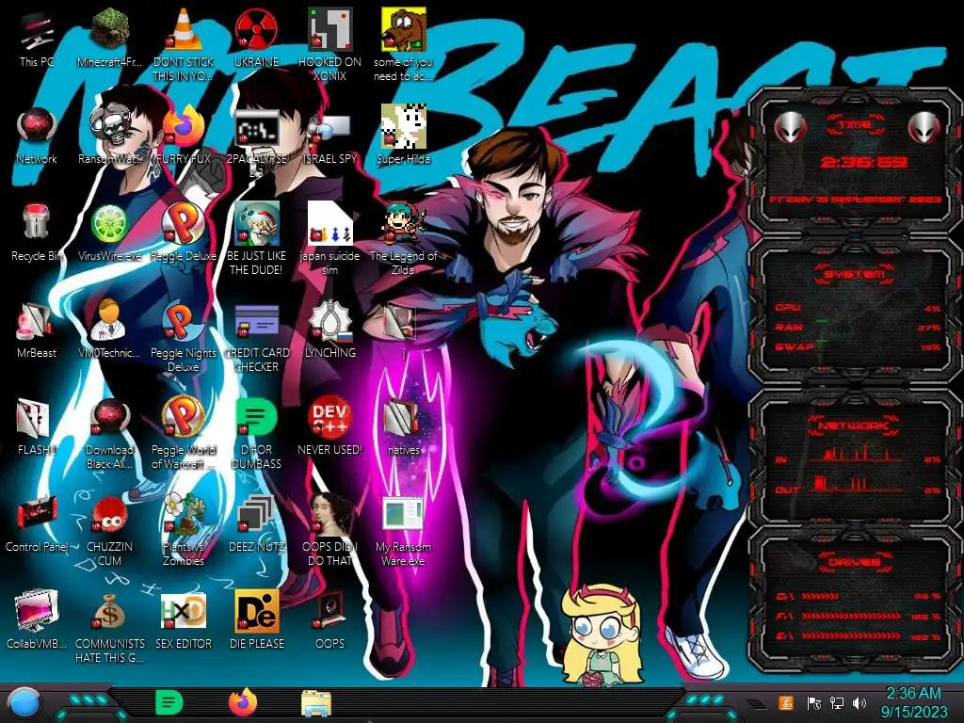Screen dimensions: 964x723
Task: Open Control Panel desktop icon
Action: click(x=37, y=514)
